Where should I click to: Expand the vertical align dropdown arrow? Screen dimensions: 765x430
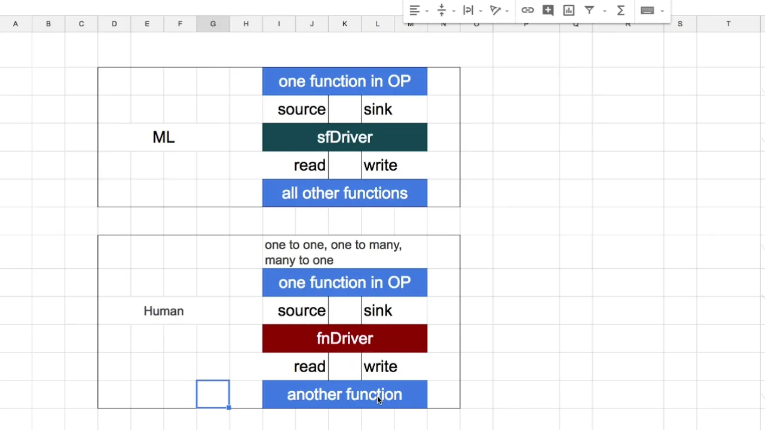coord(454,11)
